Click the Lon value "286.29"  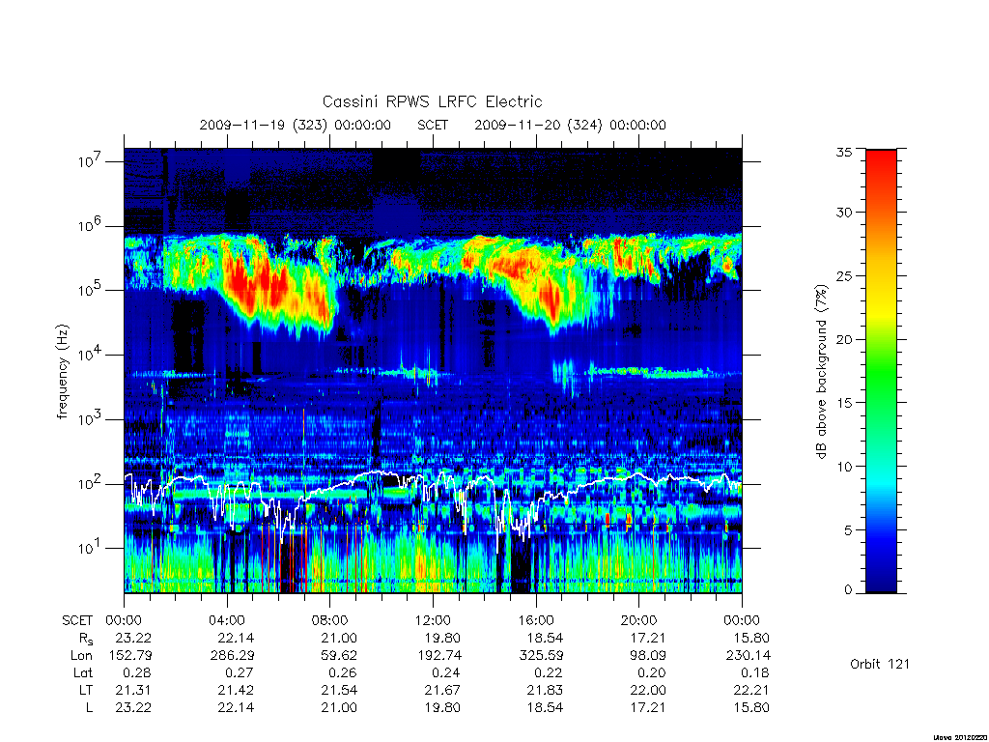tap(232, 656)
